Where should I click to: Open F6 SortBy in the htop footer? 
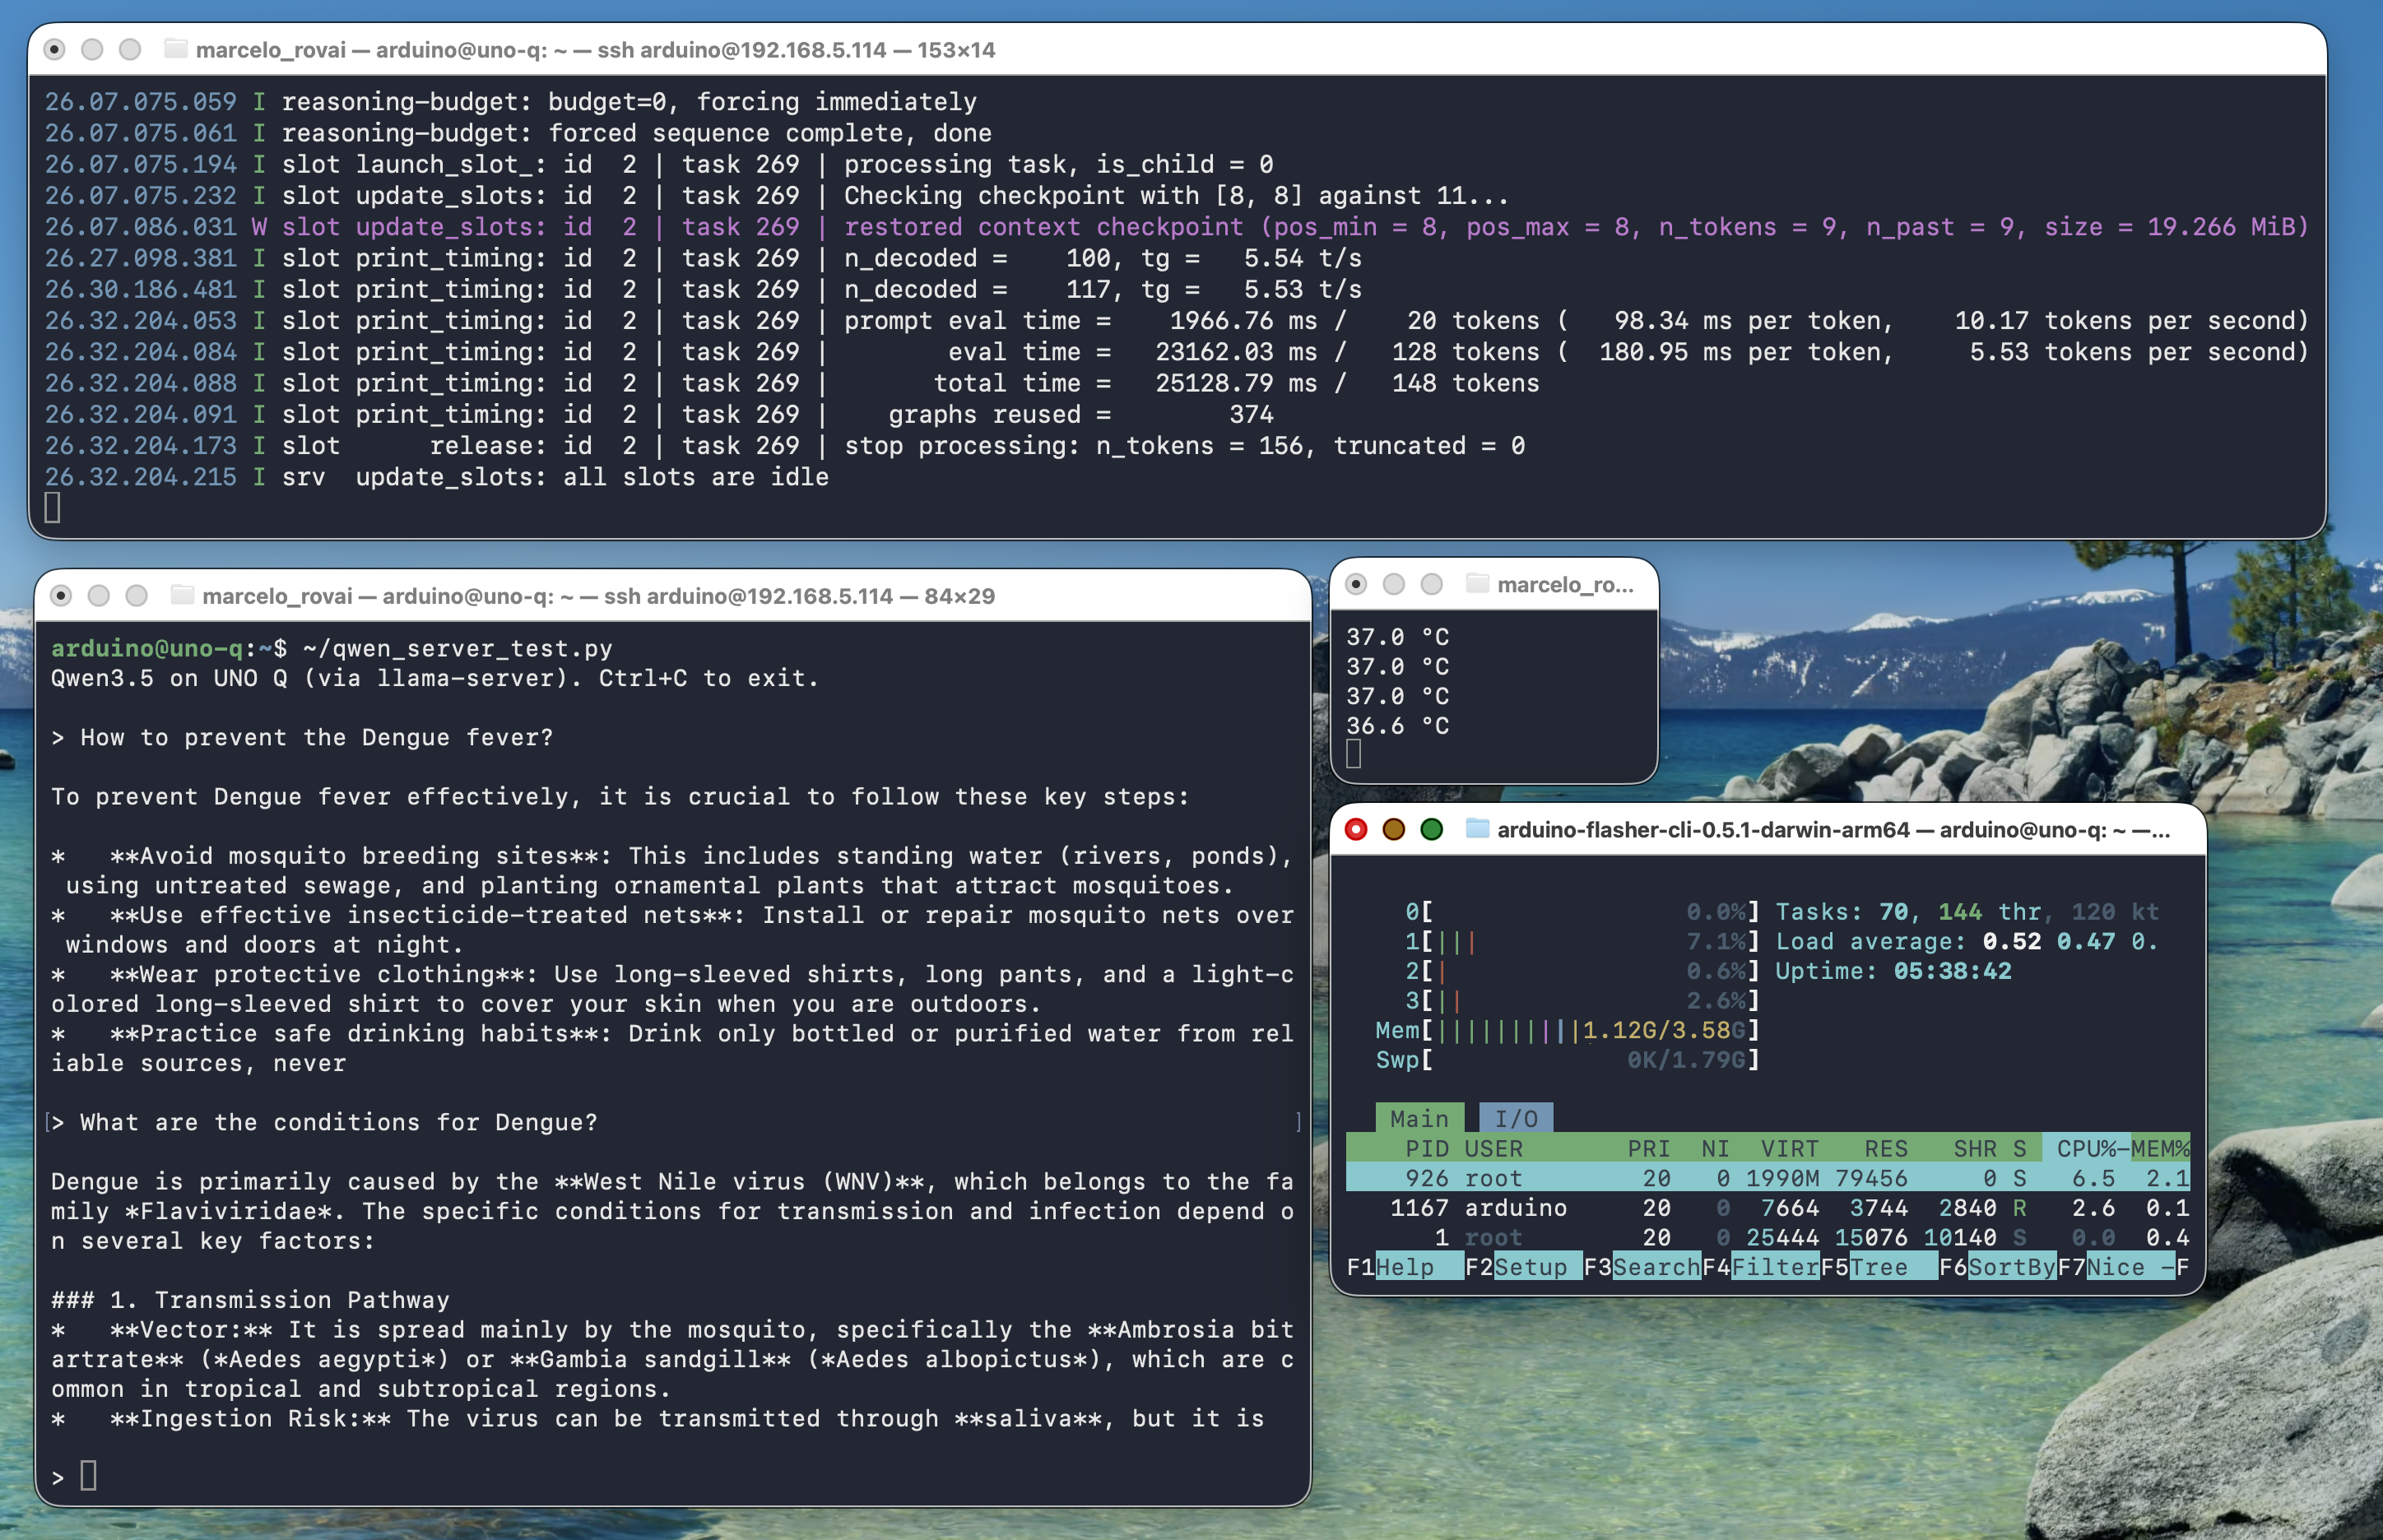(x=1997, y=1267)
